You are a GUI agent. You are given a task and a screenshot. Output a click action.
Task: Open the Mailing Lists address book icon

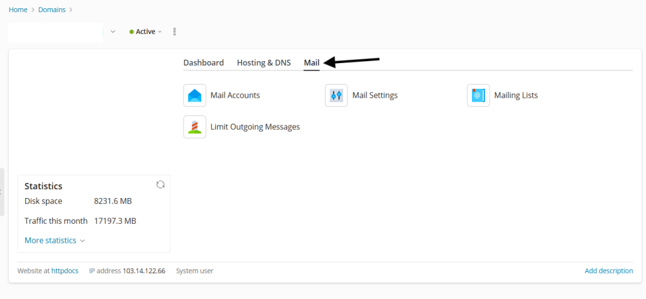click(x=478, y=95)
